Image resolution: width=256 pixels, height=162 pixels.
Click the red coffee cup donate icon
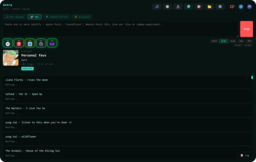click(232, 7)
